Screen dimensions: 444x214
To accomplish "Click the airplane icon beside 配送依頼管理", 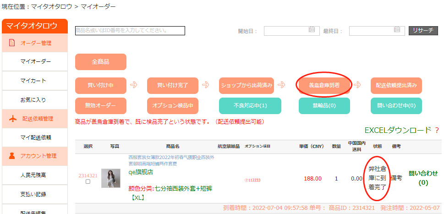I will coord(13,119).
